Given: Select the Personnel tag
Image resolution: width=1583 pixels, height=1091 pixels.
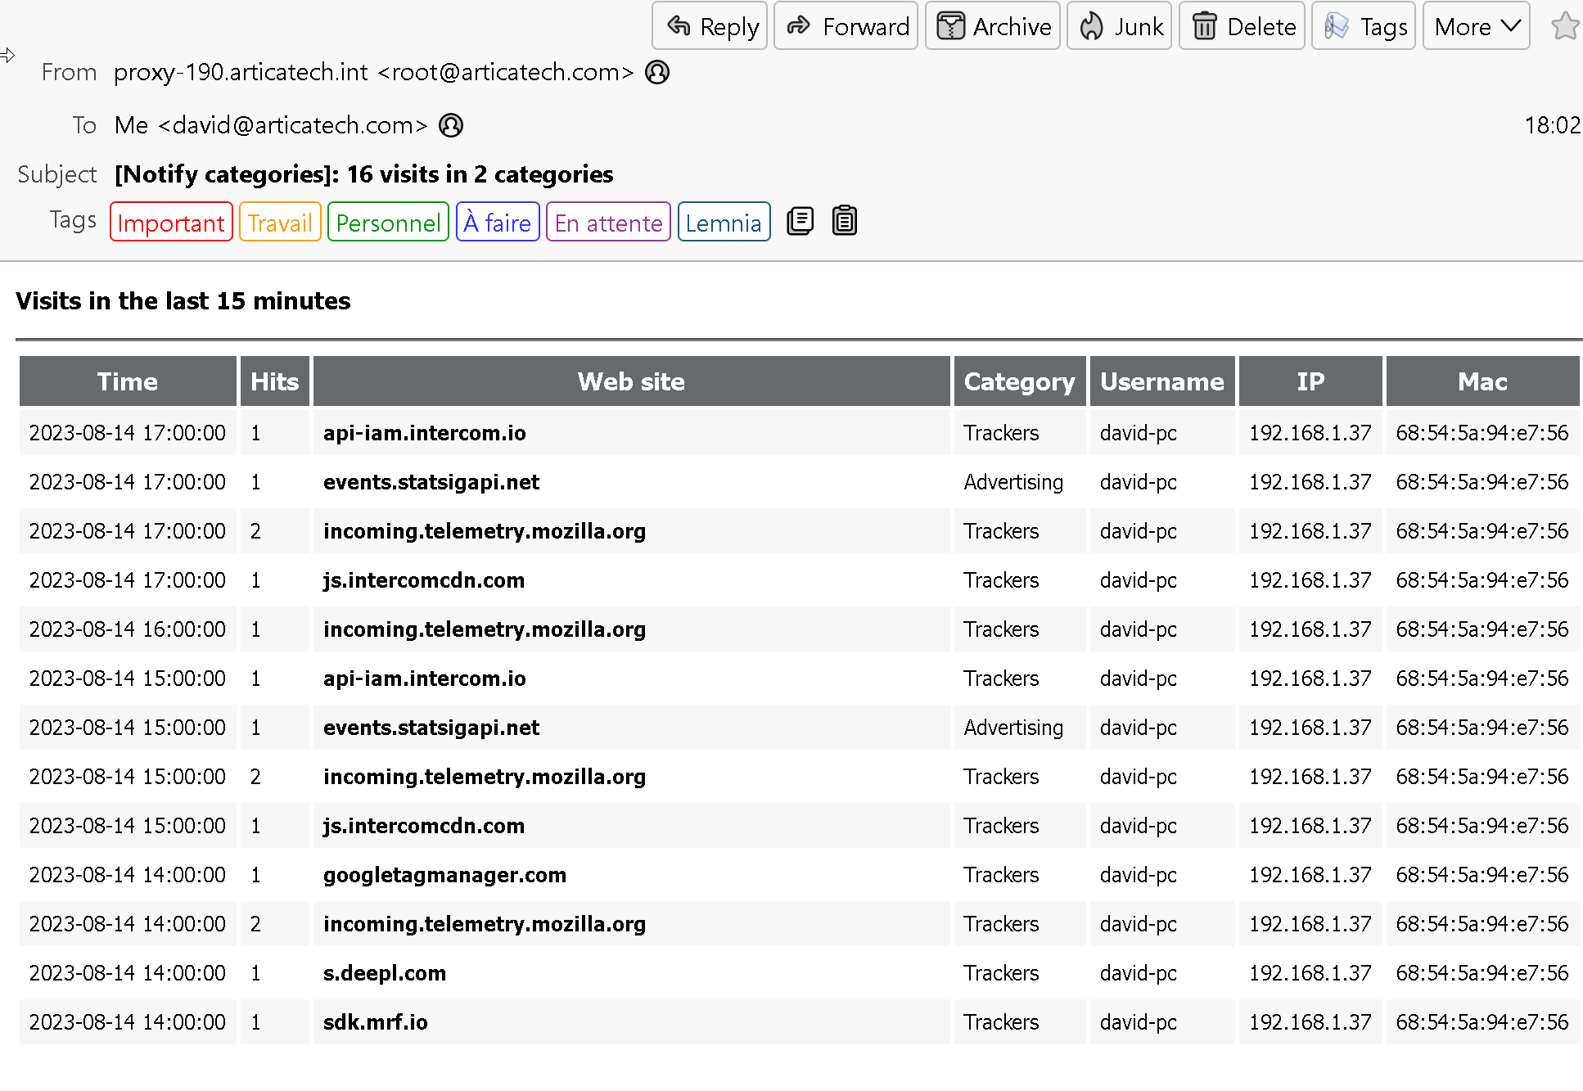Looking at the screenshot, I should point(388,223).
